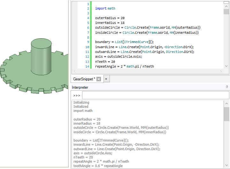The width and height of the screenshot is (230, 169).
Task: Close the GearSnippet tab
Action: (x=99, y=79)
